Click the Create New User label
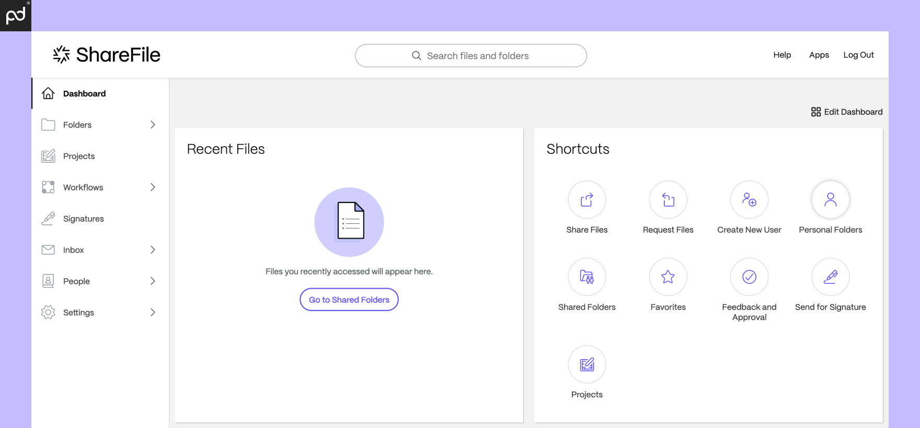Image resolution: width=920 pixels, height=428 pixels. point(749,230)
